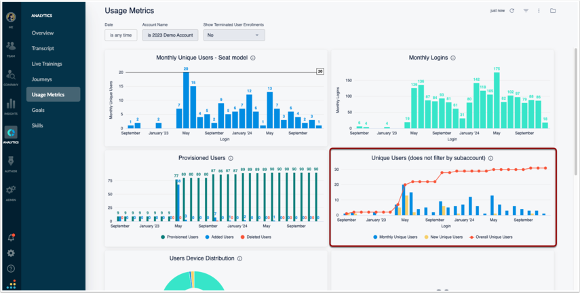Toggle Added Users legend entry
580x293 pixels.
(x=219, y=237)
